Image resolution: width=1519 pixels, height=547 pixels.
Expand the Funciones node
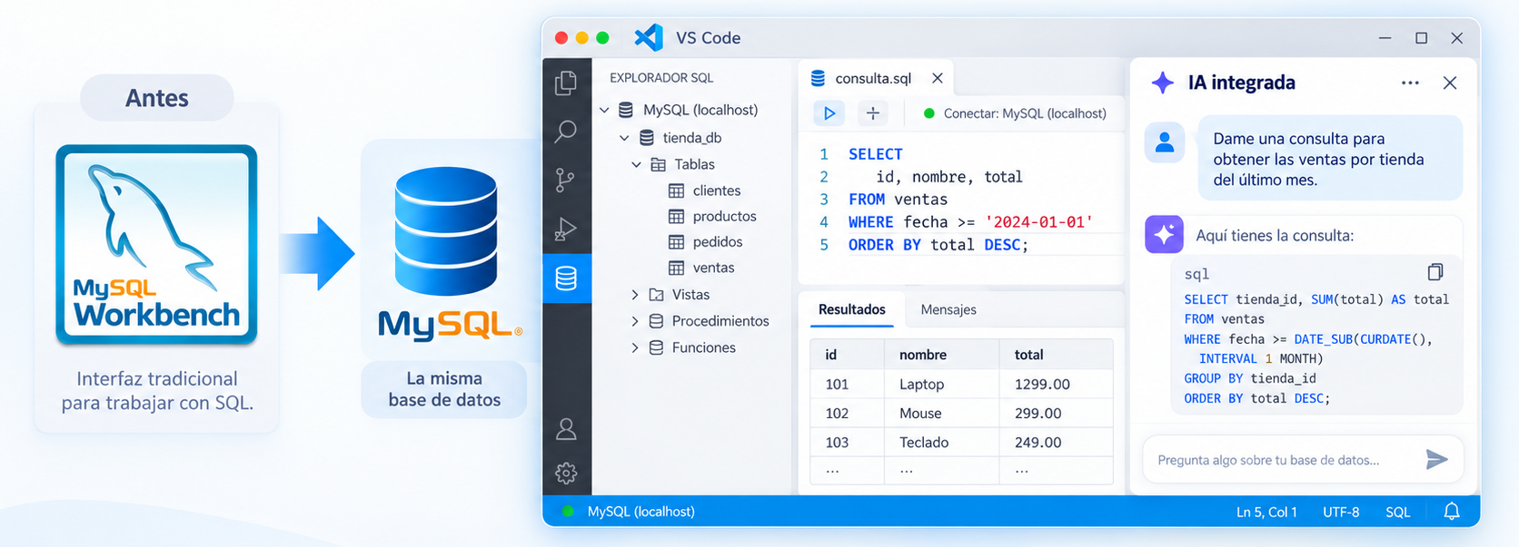point(635,347)
